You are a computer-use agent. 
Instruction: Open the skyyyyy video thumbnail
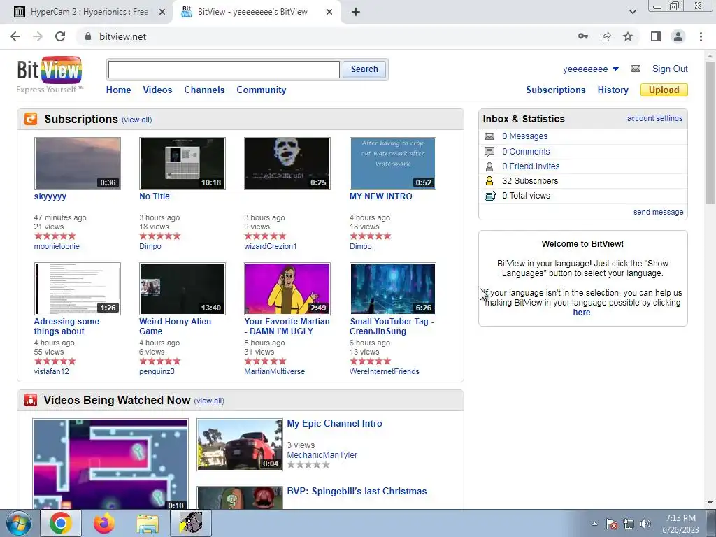(77, 164)
